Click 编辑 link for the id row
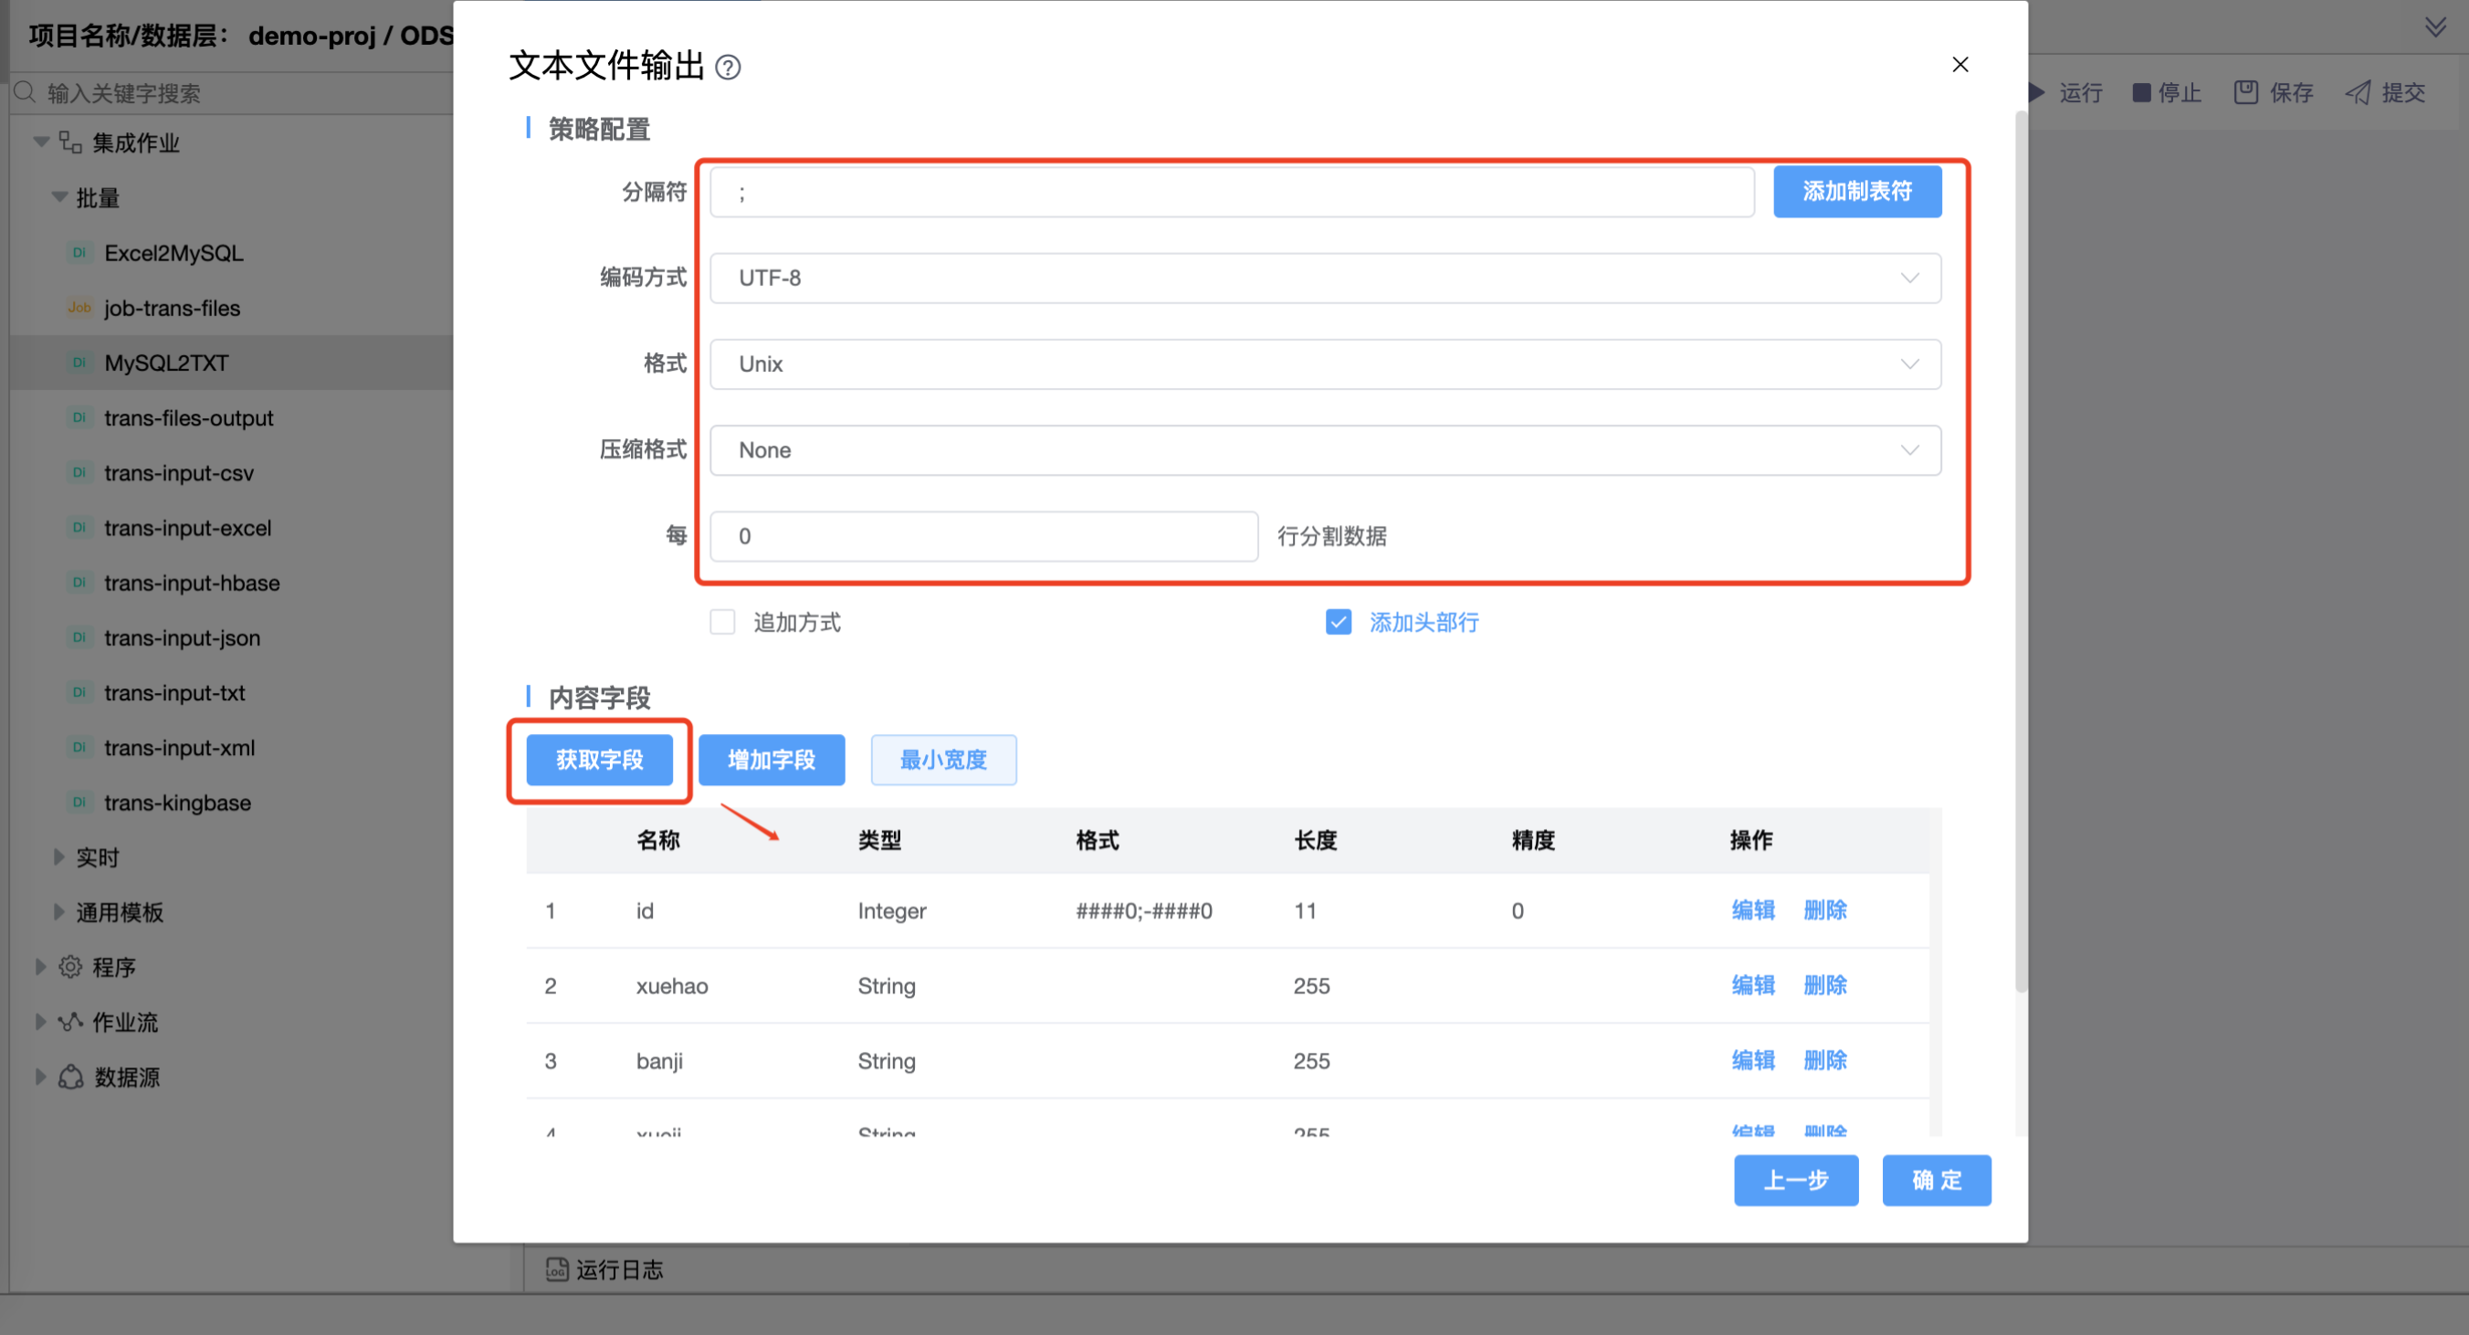The image size is (2469, 1335). pos(1752,910)
